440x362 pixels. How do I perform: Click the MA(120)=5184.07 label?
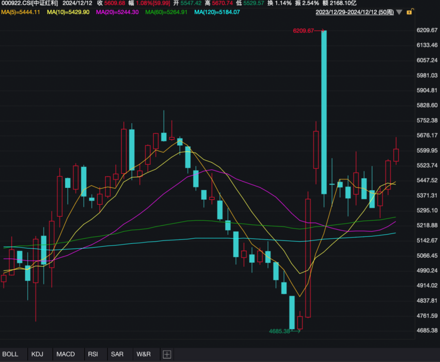tap(217, 12)
